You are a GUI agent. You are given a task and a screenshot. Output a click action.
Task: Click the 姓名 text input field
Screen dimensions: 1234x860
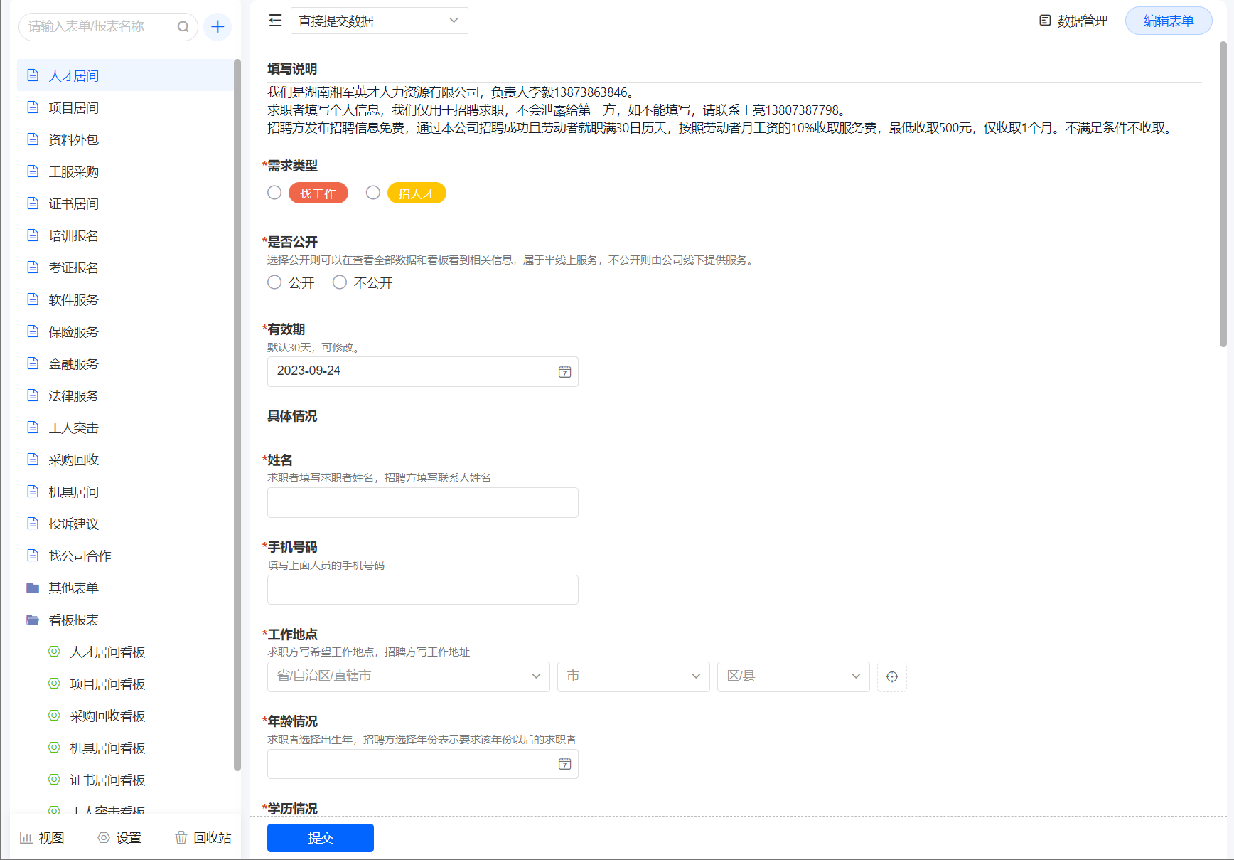[422, 502]
